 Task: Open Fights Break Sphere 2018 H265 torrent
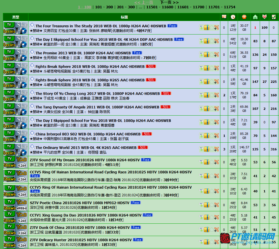pos(90,80)
